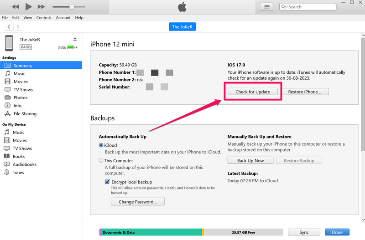Click the 64GB capacity badge
Image resolution: width=365 pixels, height=240 pixels.
26,47
